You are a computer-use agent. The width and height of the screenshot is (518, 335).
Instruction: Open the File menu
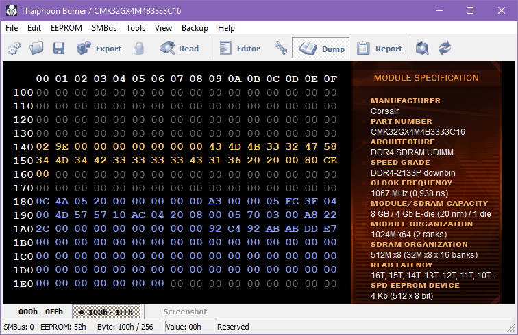pyautogui.click(x=12, y=28)
